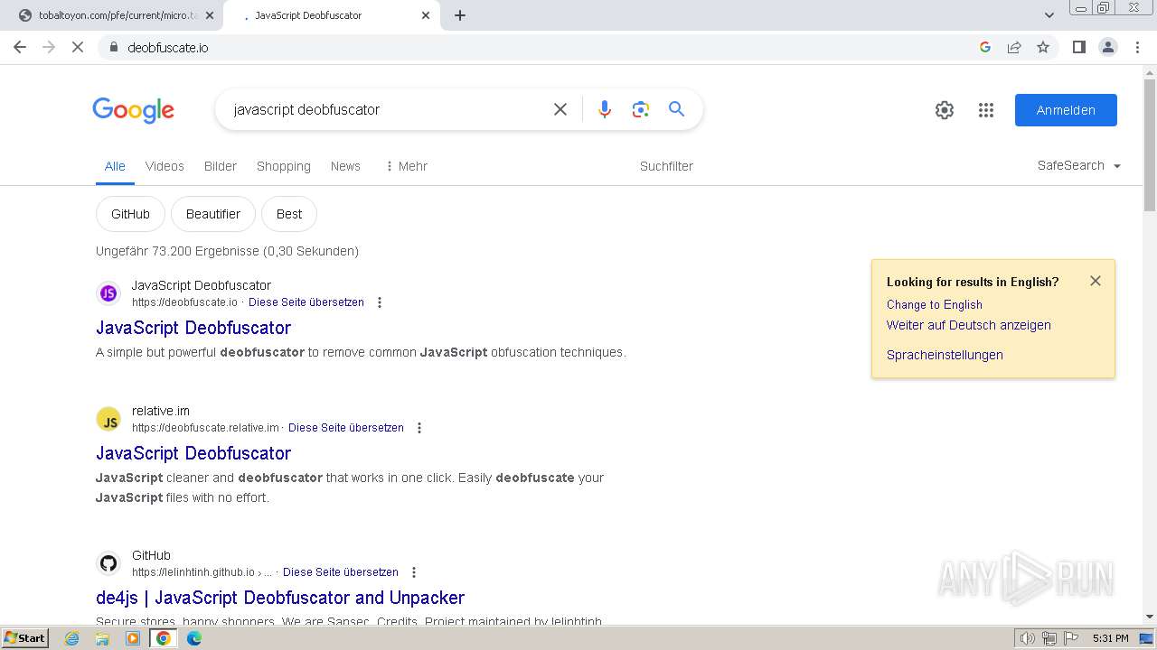Open the SafeSearch dropdown

[1079, 166]
